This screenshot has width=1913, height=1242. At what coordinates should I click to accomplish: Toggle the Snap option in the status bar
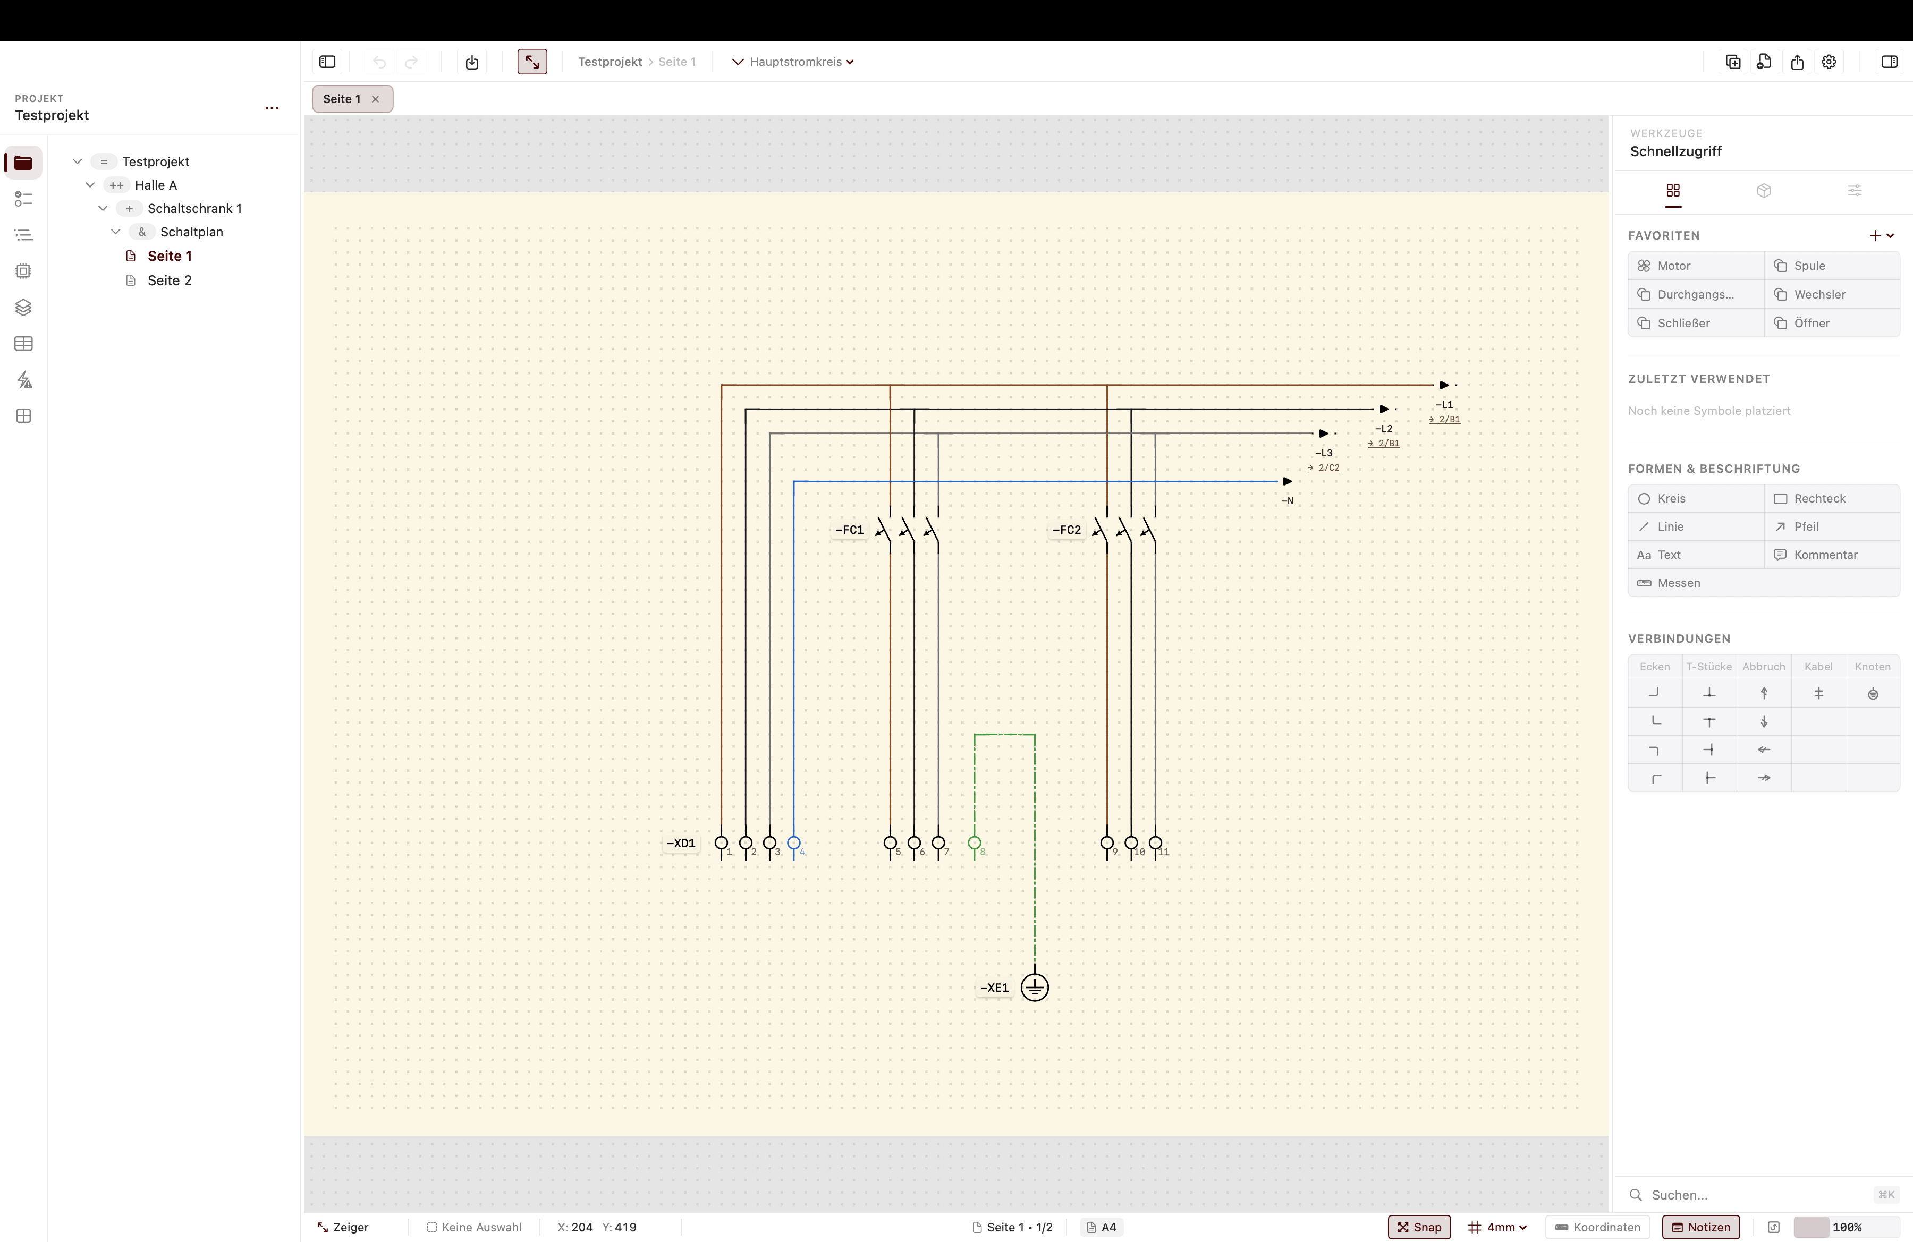1419,1227
